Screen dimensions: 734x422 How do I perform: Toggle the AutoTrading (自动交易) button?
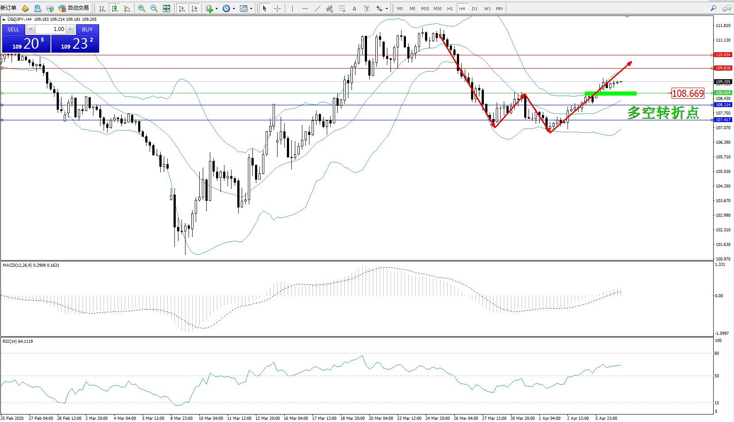click(x=74, y=8)
